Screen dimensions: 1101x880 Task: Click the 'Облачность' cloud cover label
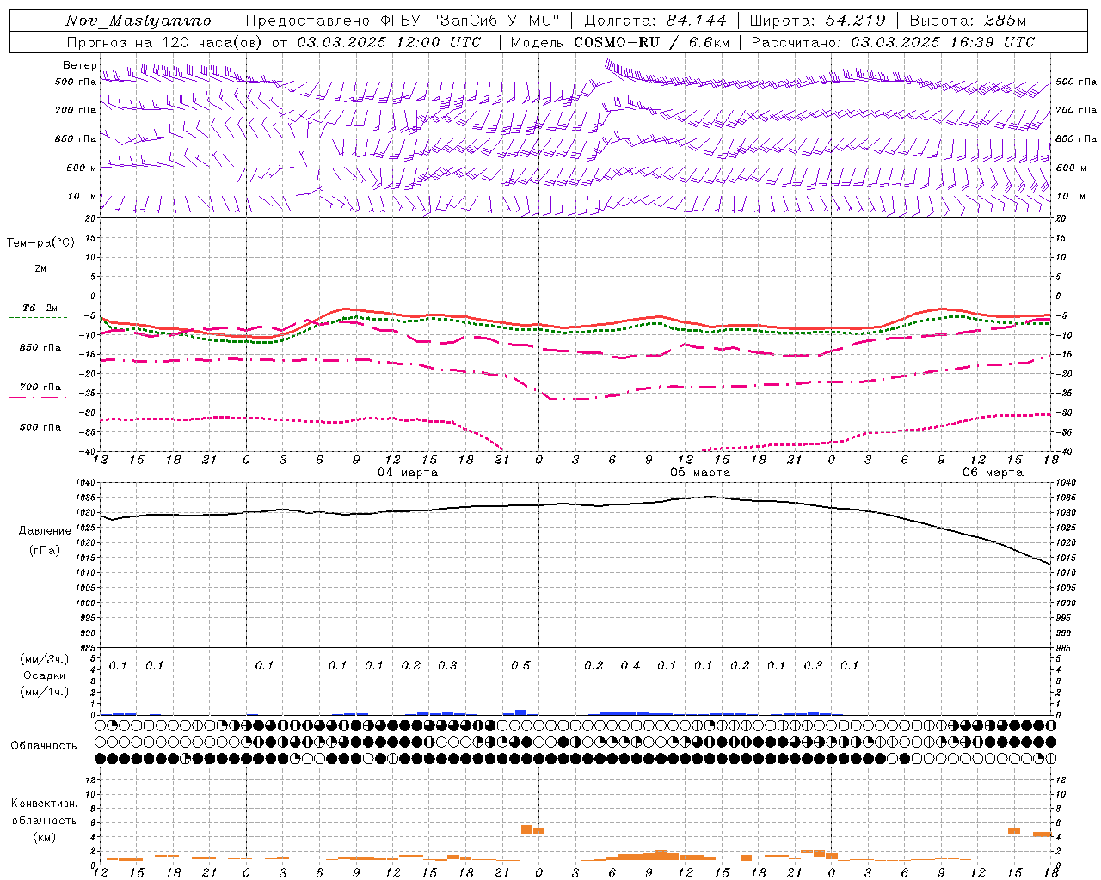coord(44,745)
